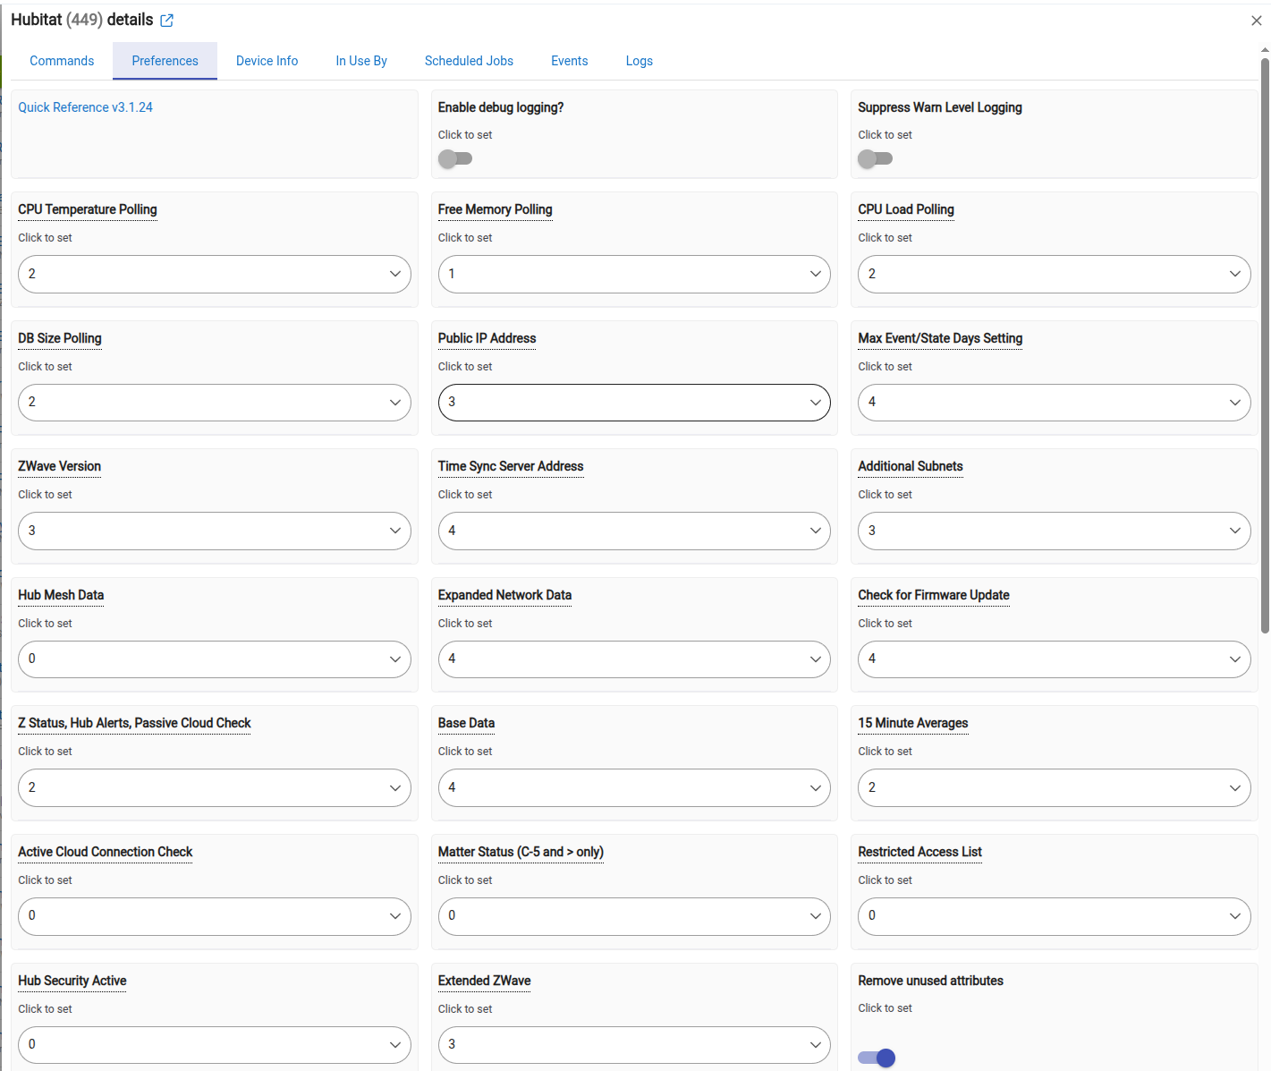The height and width of the screenshot is (1071, 1271).
Task: Expand Check for Firmware Update dropdown
Action: point(1054,659)
